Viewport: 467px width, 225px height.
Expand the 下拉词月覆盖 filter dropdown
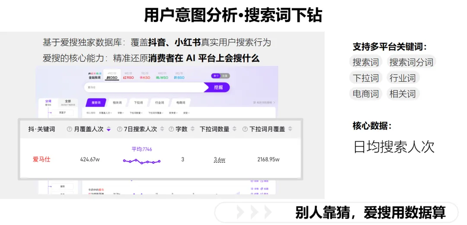click(x=156, y=113)
